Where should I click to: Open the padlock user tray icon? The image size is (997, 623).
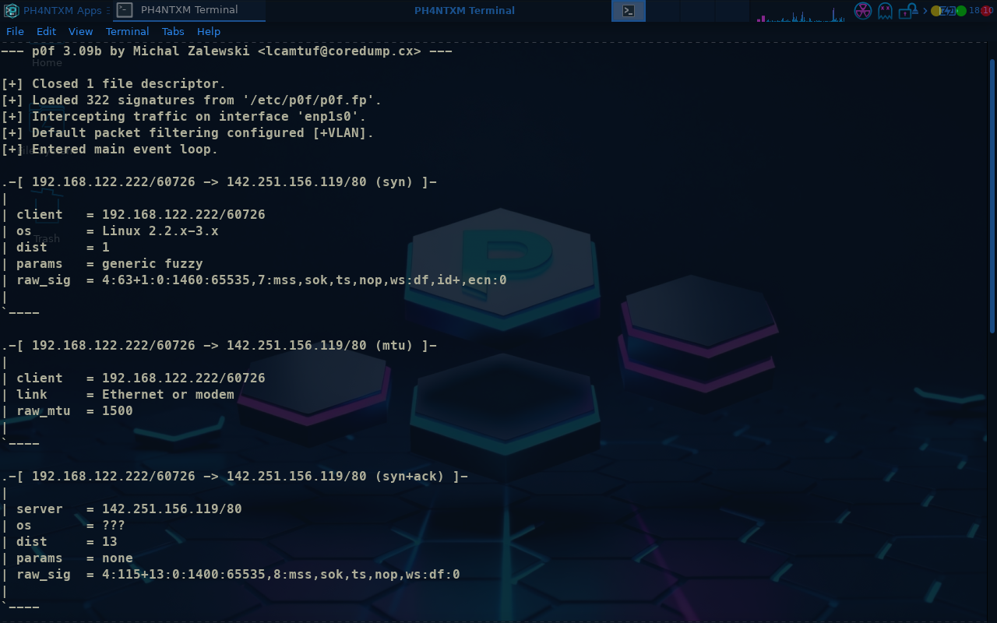pos(907,11)
